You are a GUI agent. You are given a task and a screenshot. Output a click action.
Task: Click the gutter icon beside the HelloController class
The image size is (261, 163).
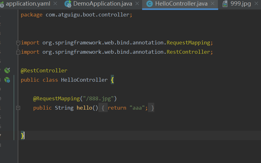pos(7,80)
